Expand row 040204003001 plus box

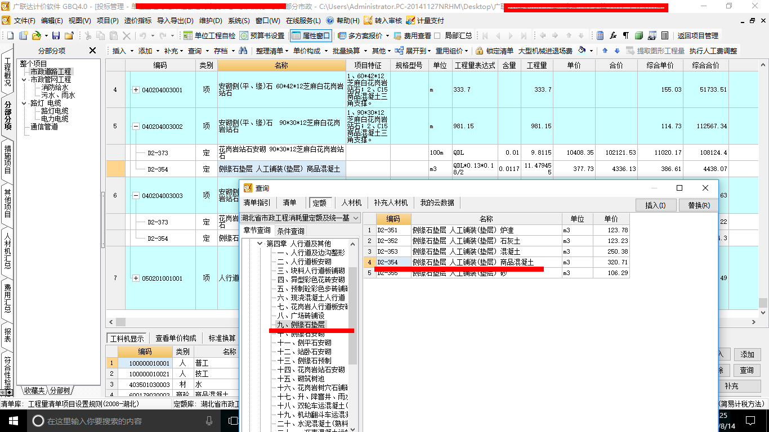(x=136, y=90)
